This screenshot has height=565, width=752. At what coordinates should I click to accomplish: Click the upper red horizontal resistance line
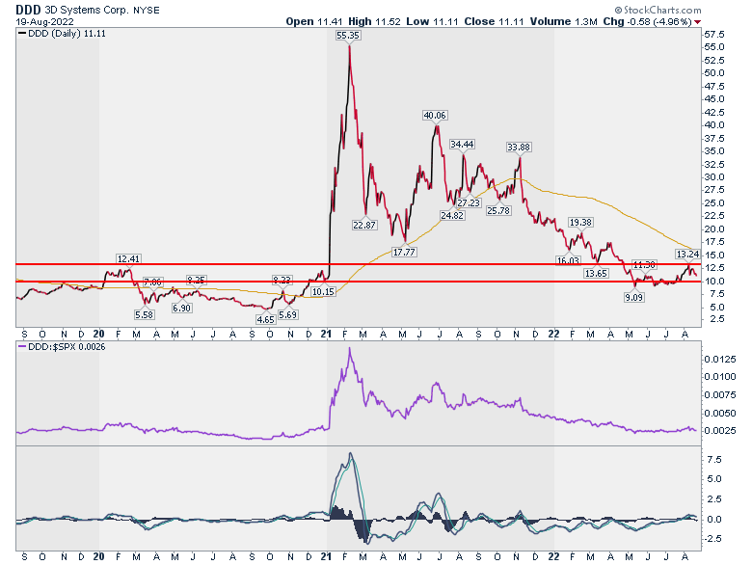click(x=359, y=264)
